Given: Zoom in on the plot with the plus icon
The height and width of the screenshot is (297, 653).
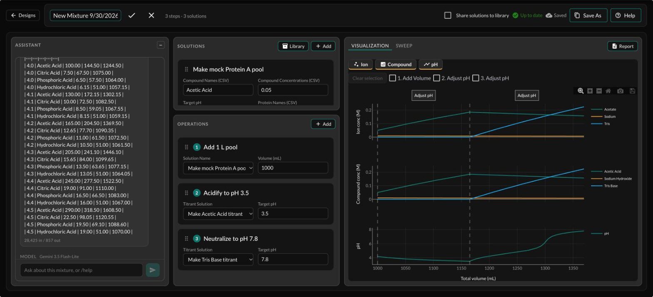Looking at the screenshot, I should (590, 91).
